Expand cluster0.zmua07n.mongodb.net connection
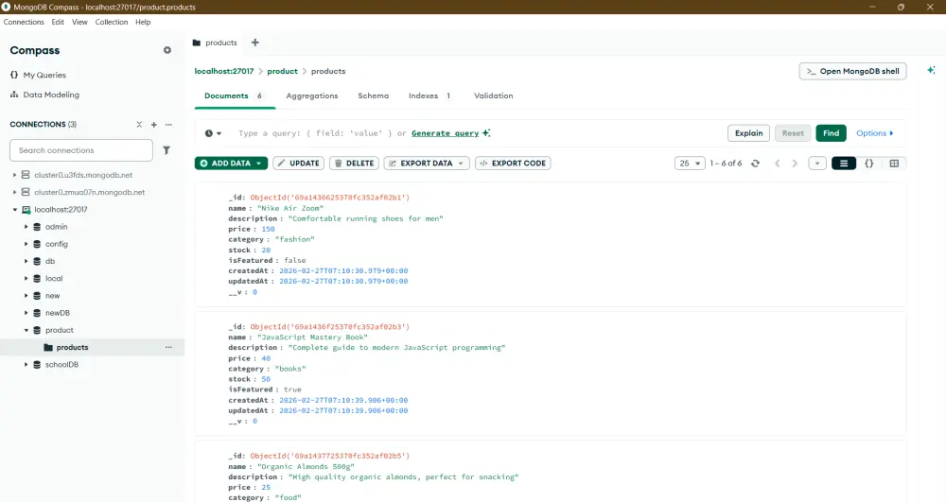This screenshot has width=946, height=502. point(14,192)
